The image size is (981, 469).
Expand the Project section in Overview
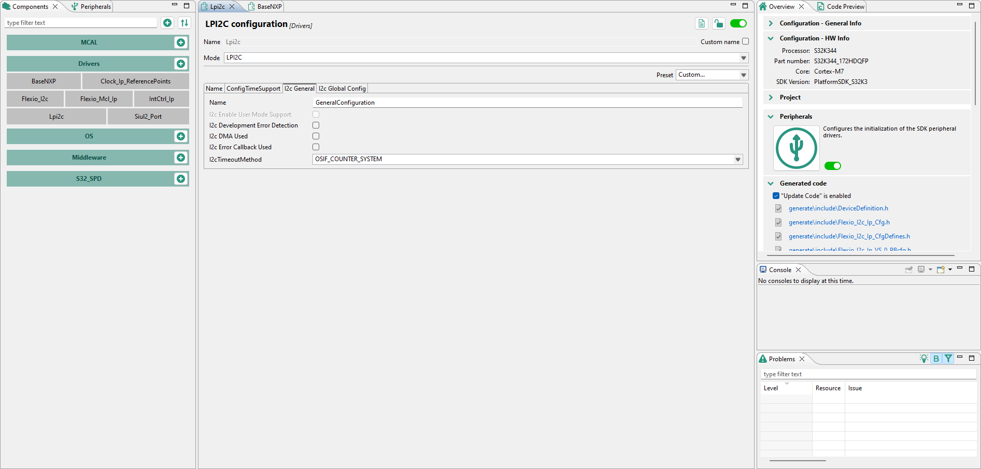[x=771, y=97]
